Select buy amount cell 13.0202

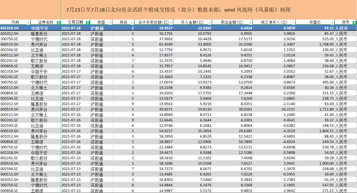tap(193, 28)
